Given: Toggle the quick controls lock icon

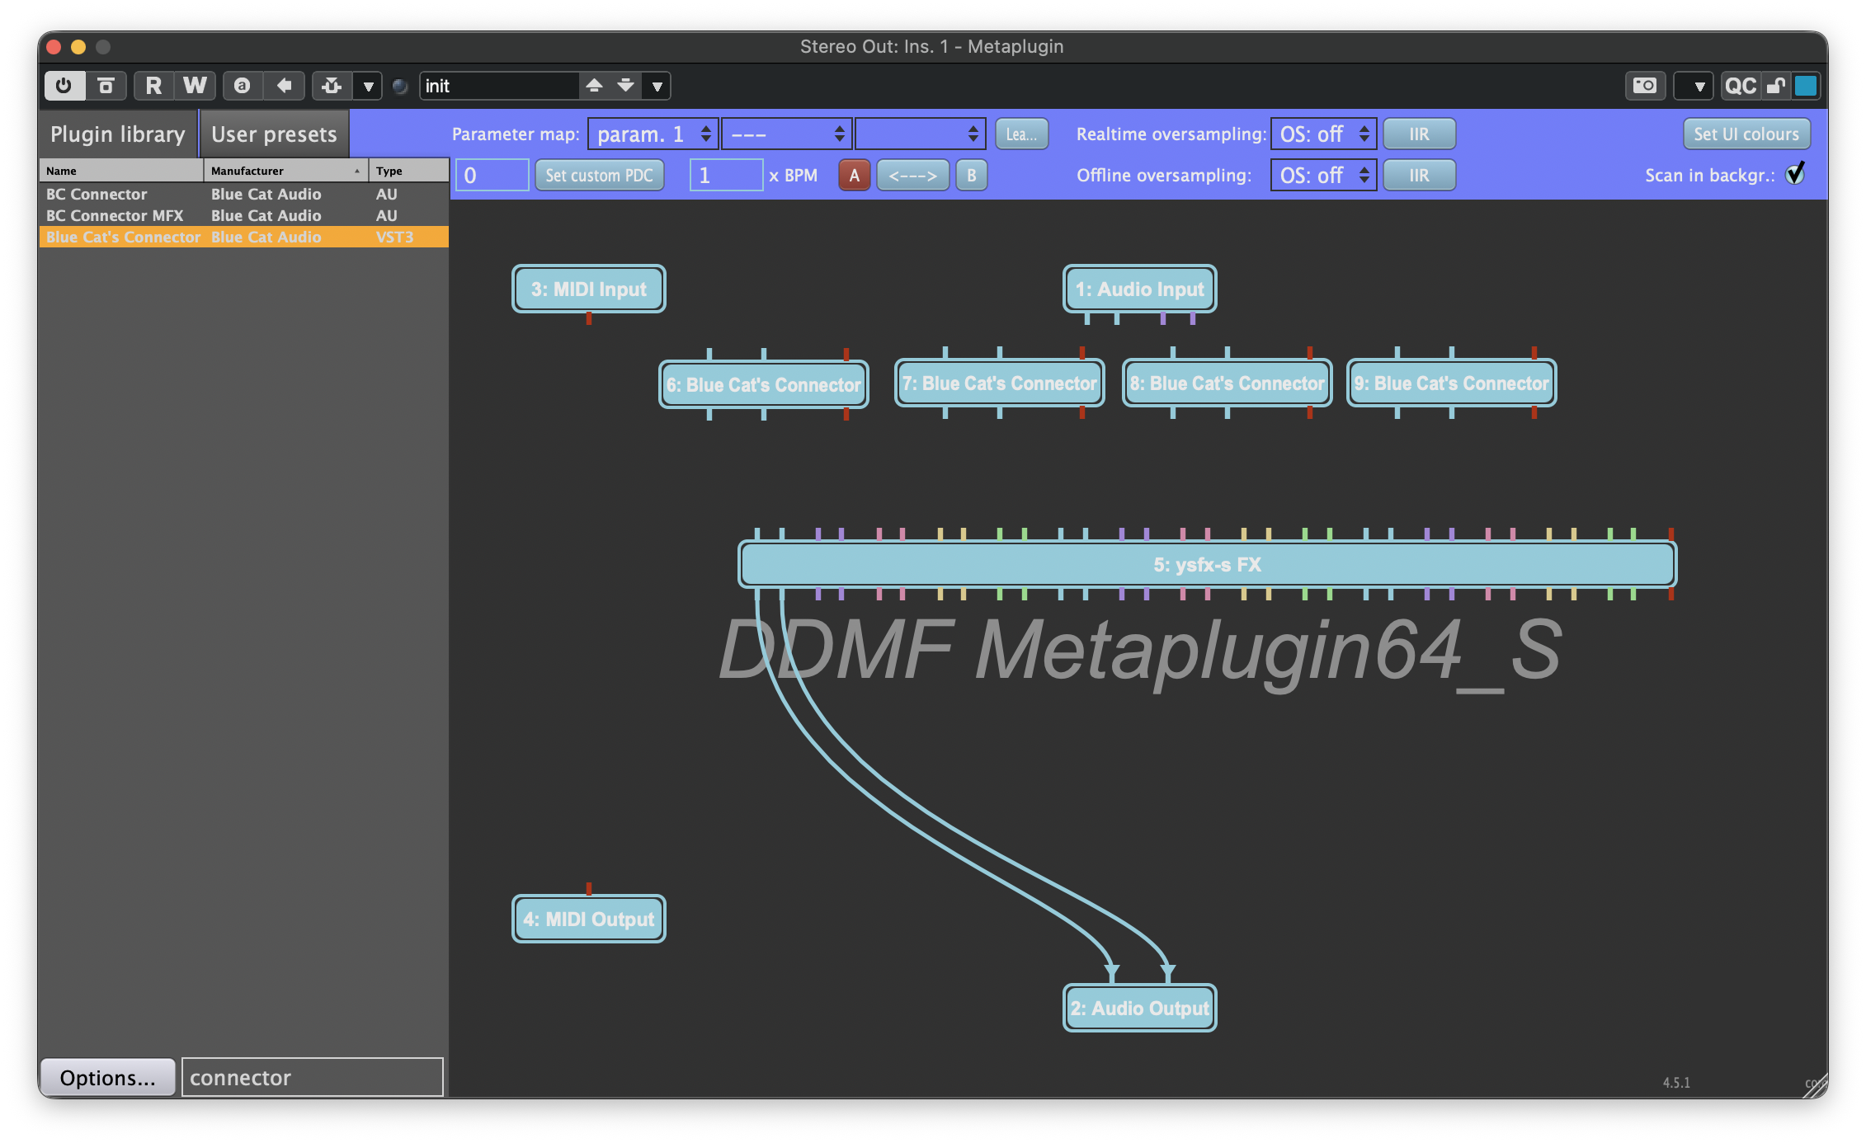Looking at the screenshot, I should (x=1776, y=86).
